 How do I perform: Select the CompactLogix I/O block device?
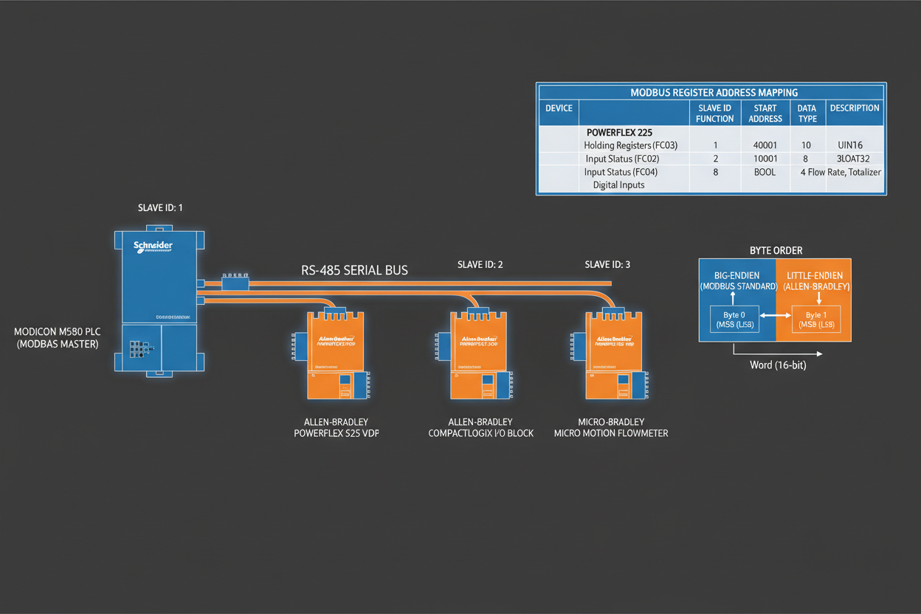477,355
